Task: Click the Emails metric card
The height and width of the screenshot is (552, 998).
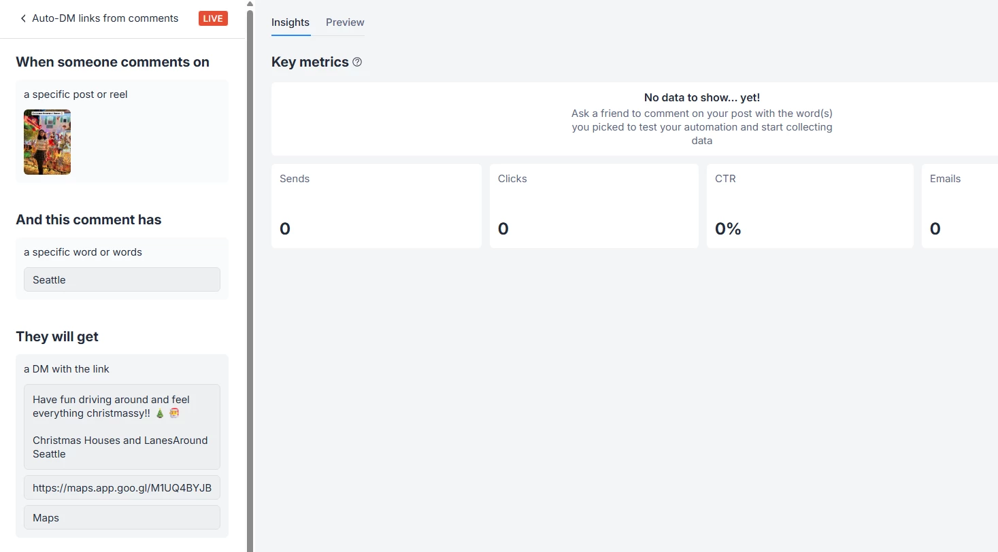Action: point(959,205)
